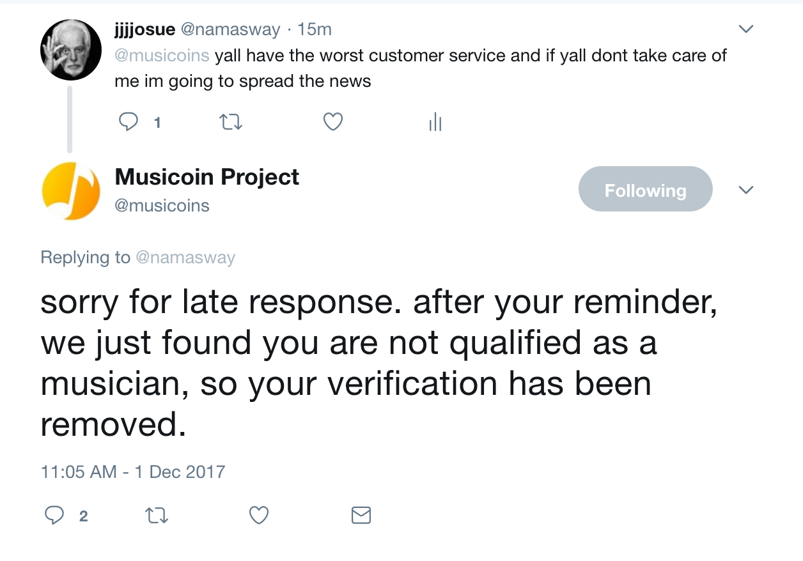Expand the chevron menu beside Following button
This screenshot has height=561, width=803.
(746, 190)
